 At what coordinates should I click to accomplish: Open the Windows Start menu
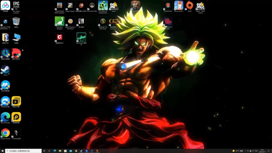pyautogui.click(x=2, y=151)
